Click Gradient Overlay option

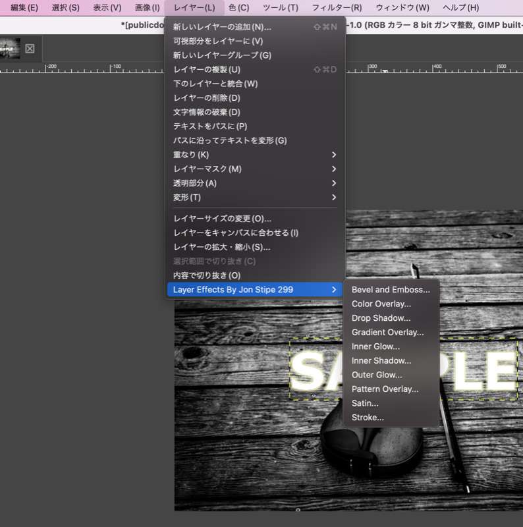point(387,333)
